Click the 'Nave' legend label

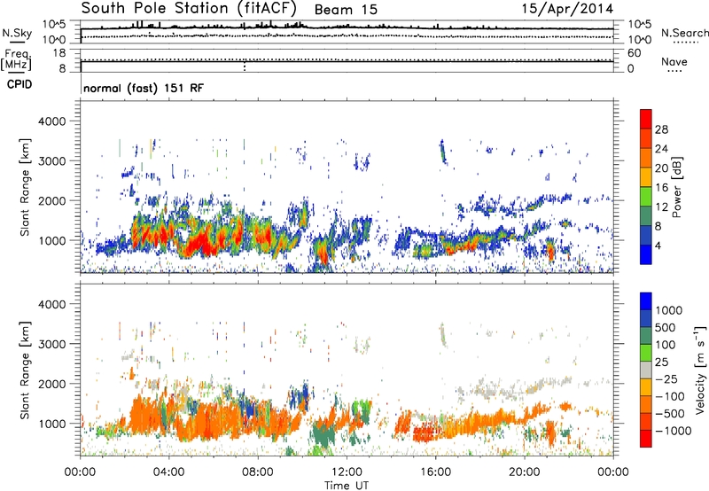674,62
